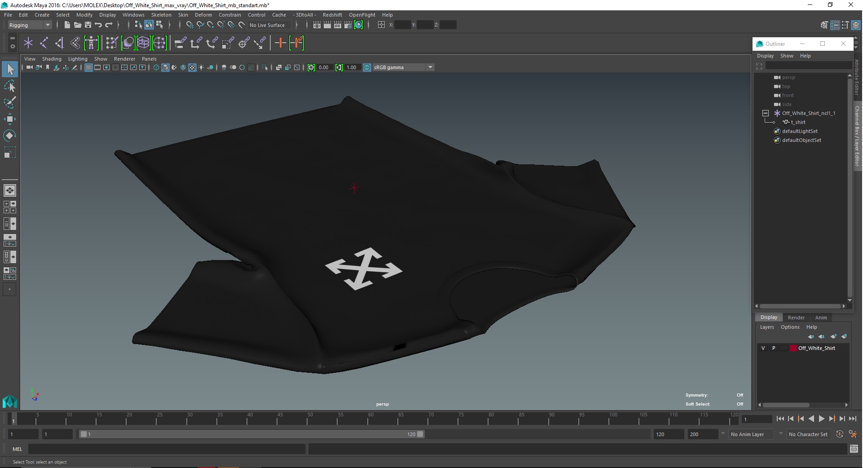863x468 pixels.
Task: Toggle color management ON button
Action: tap(367, 67)
